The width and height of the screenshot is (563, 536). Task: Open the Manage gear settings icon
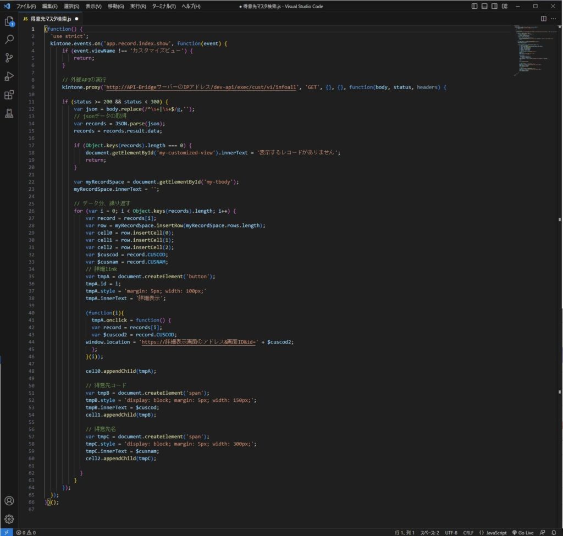[x=9, y=519]
